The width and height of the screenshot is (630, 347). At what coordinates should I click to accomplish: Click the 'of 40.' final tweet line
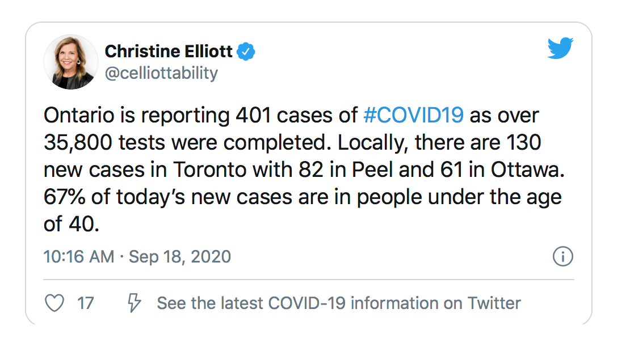click(x=71, y=224)
